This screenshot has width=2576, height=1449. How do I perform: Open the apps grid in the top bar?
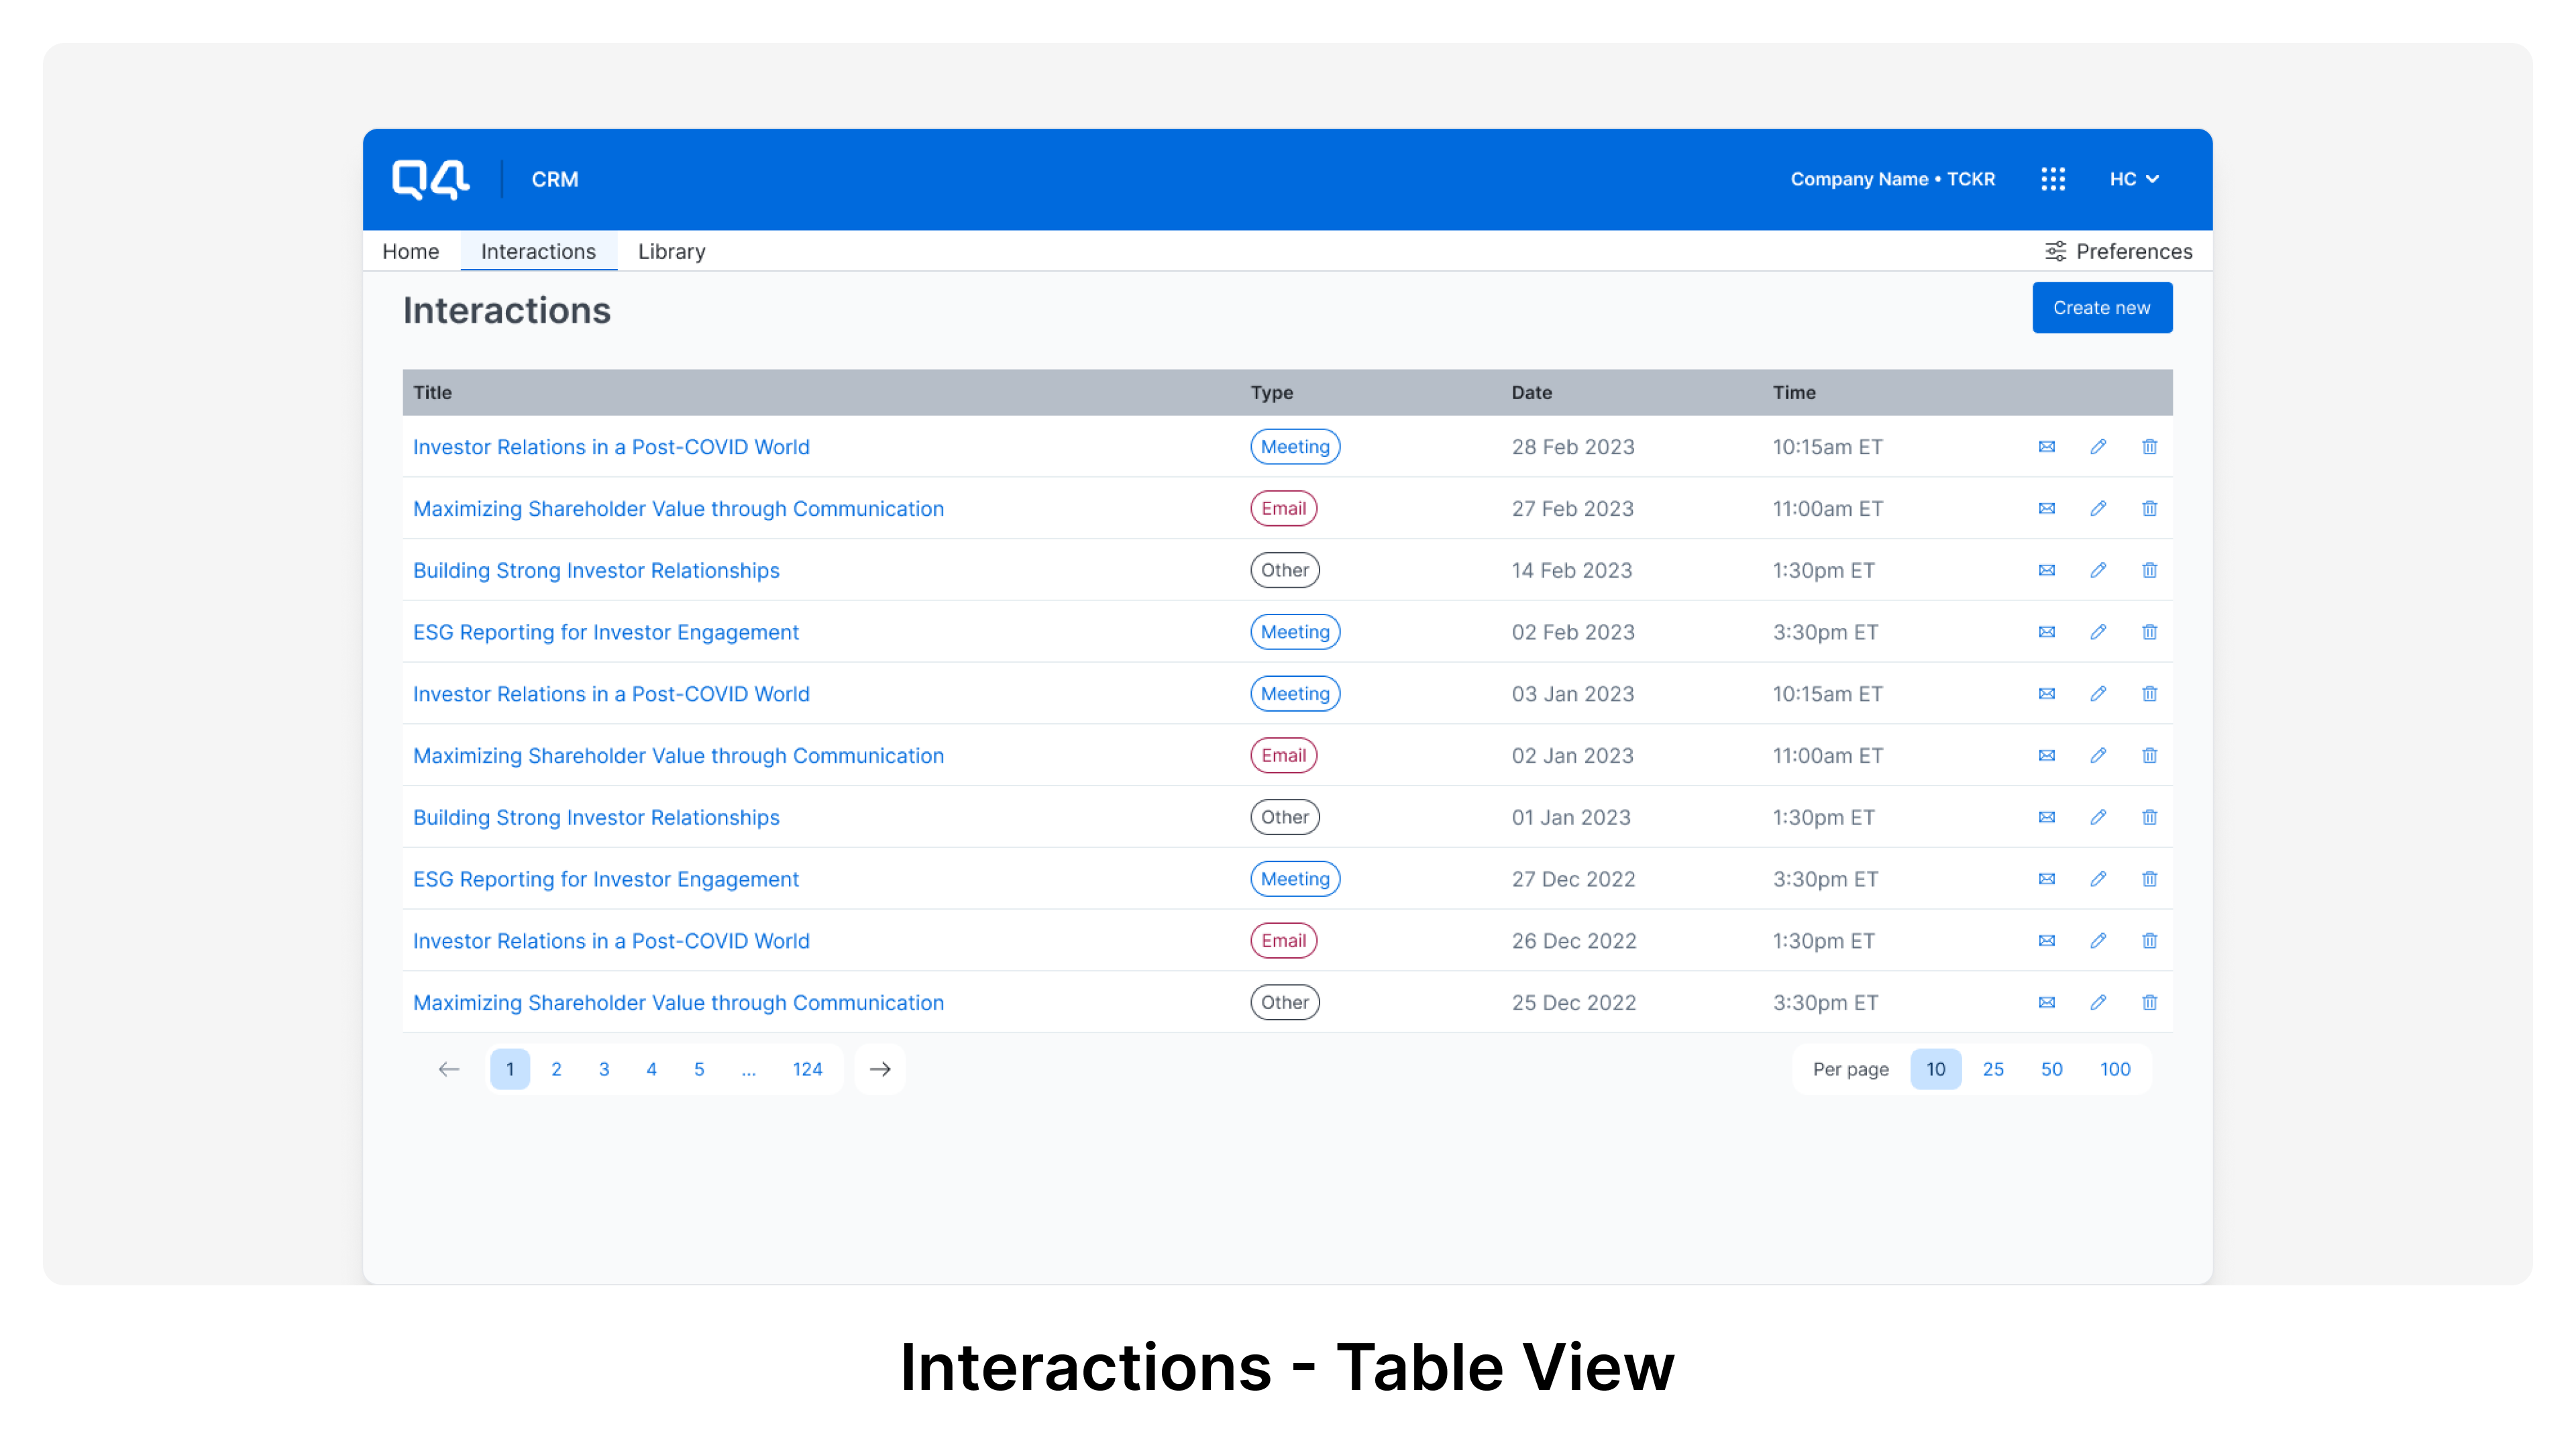click(x=2054, y=178)
